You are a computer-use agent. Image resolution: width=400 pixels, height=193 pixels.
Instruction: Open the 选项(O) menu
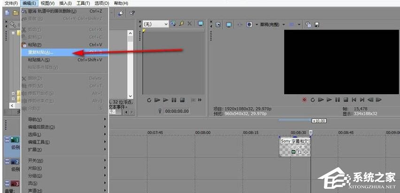(x=102, y=3)
